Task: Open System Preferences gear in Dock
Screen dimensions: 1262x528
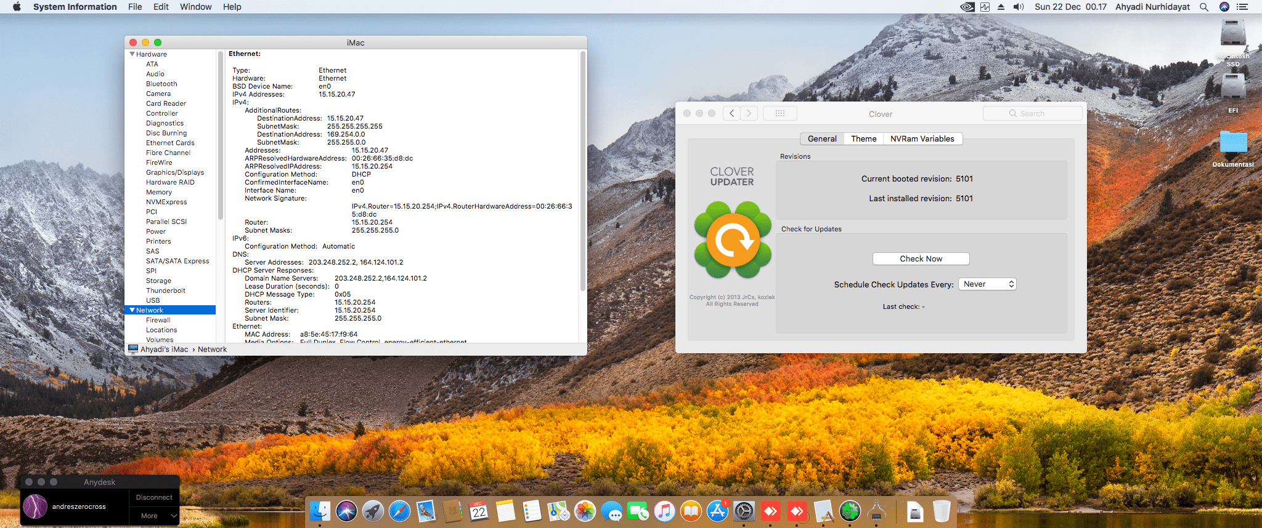Action: (744, 511)
